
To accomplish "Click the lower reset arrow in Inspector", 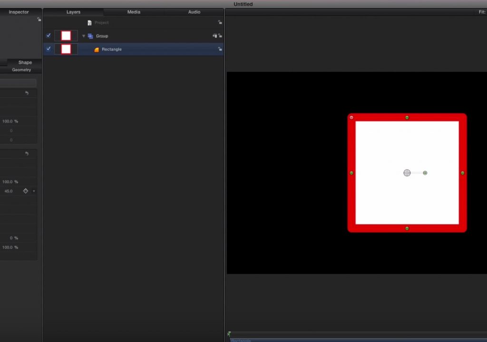I will click(x=27, y=153).
